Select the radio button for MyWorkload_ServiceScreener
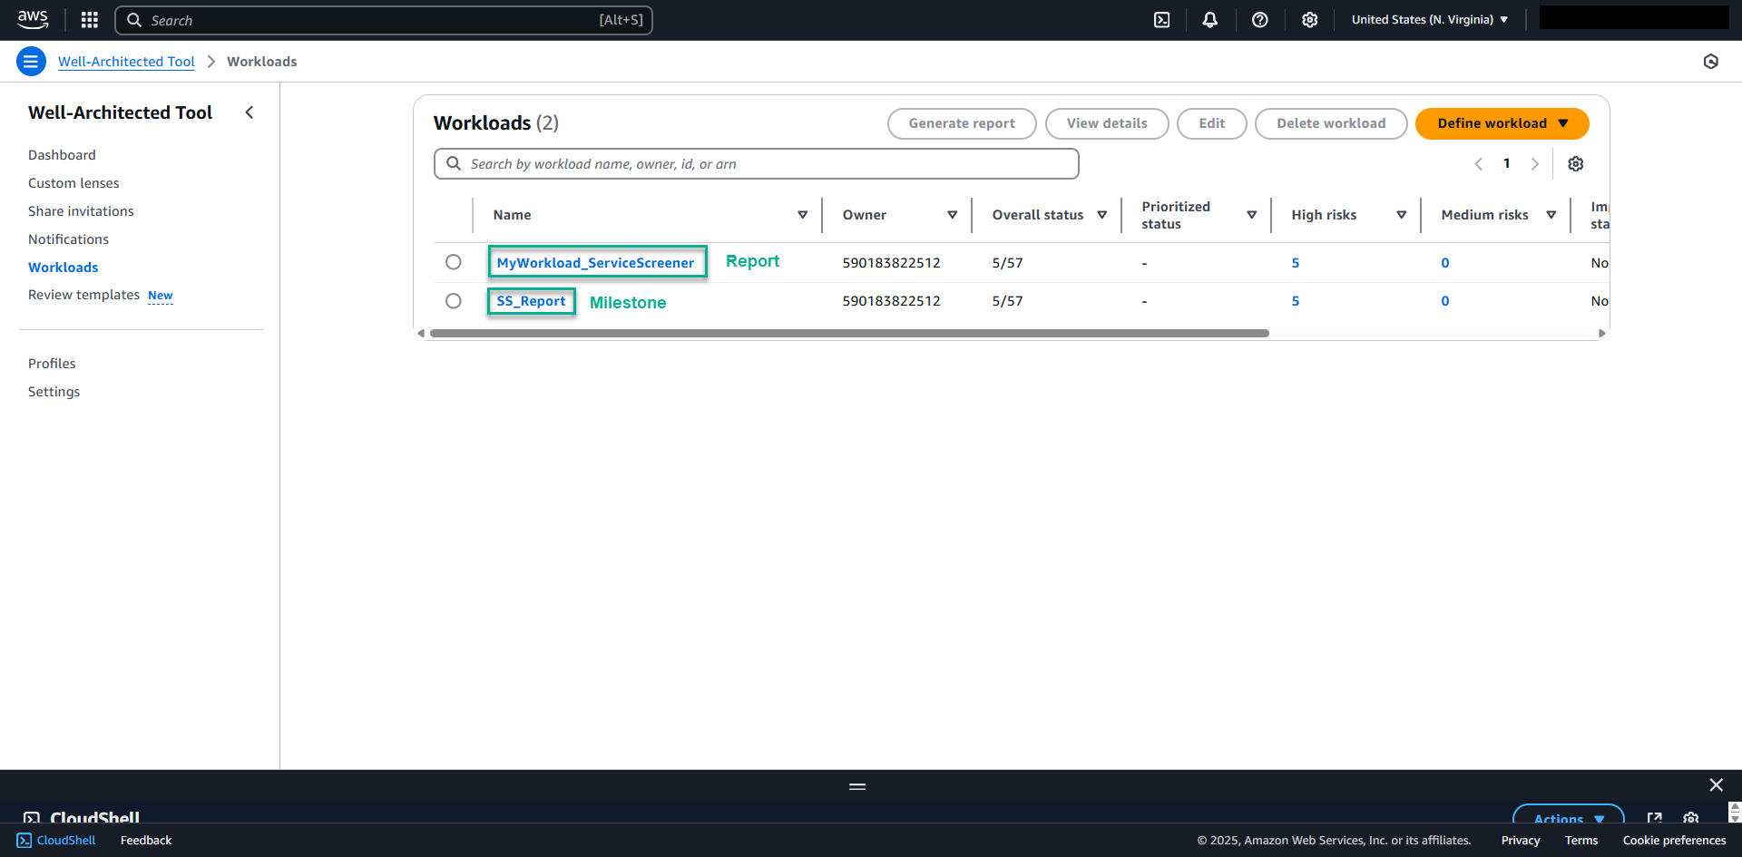Viewport: 1742px width, 857px height. pos(453,262)
